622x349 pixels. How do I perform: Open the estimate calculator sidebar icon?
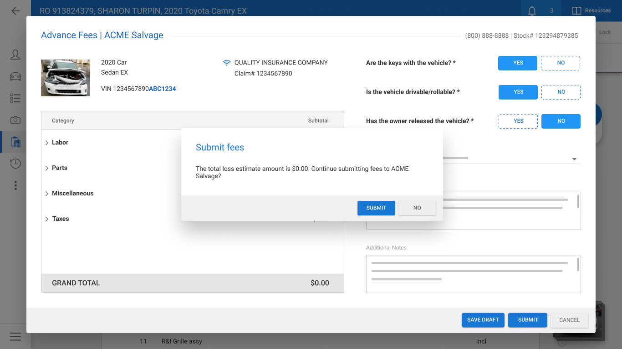click(15, 142)
